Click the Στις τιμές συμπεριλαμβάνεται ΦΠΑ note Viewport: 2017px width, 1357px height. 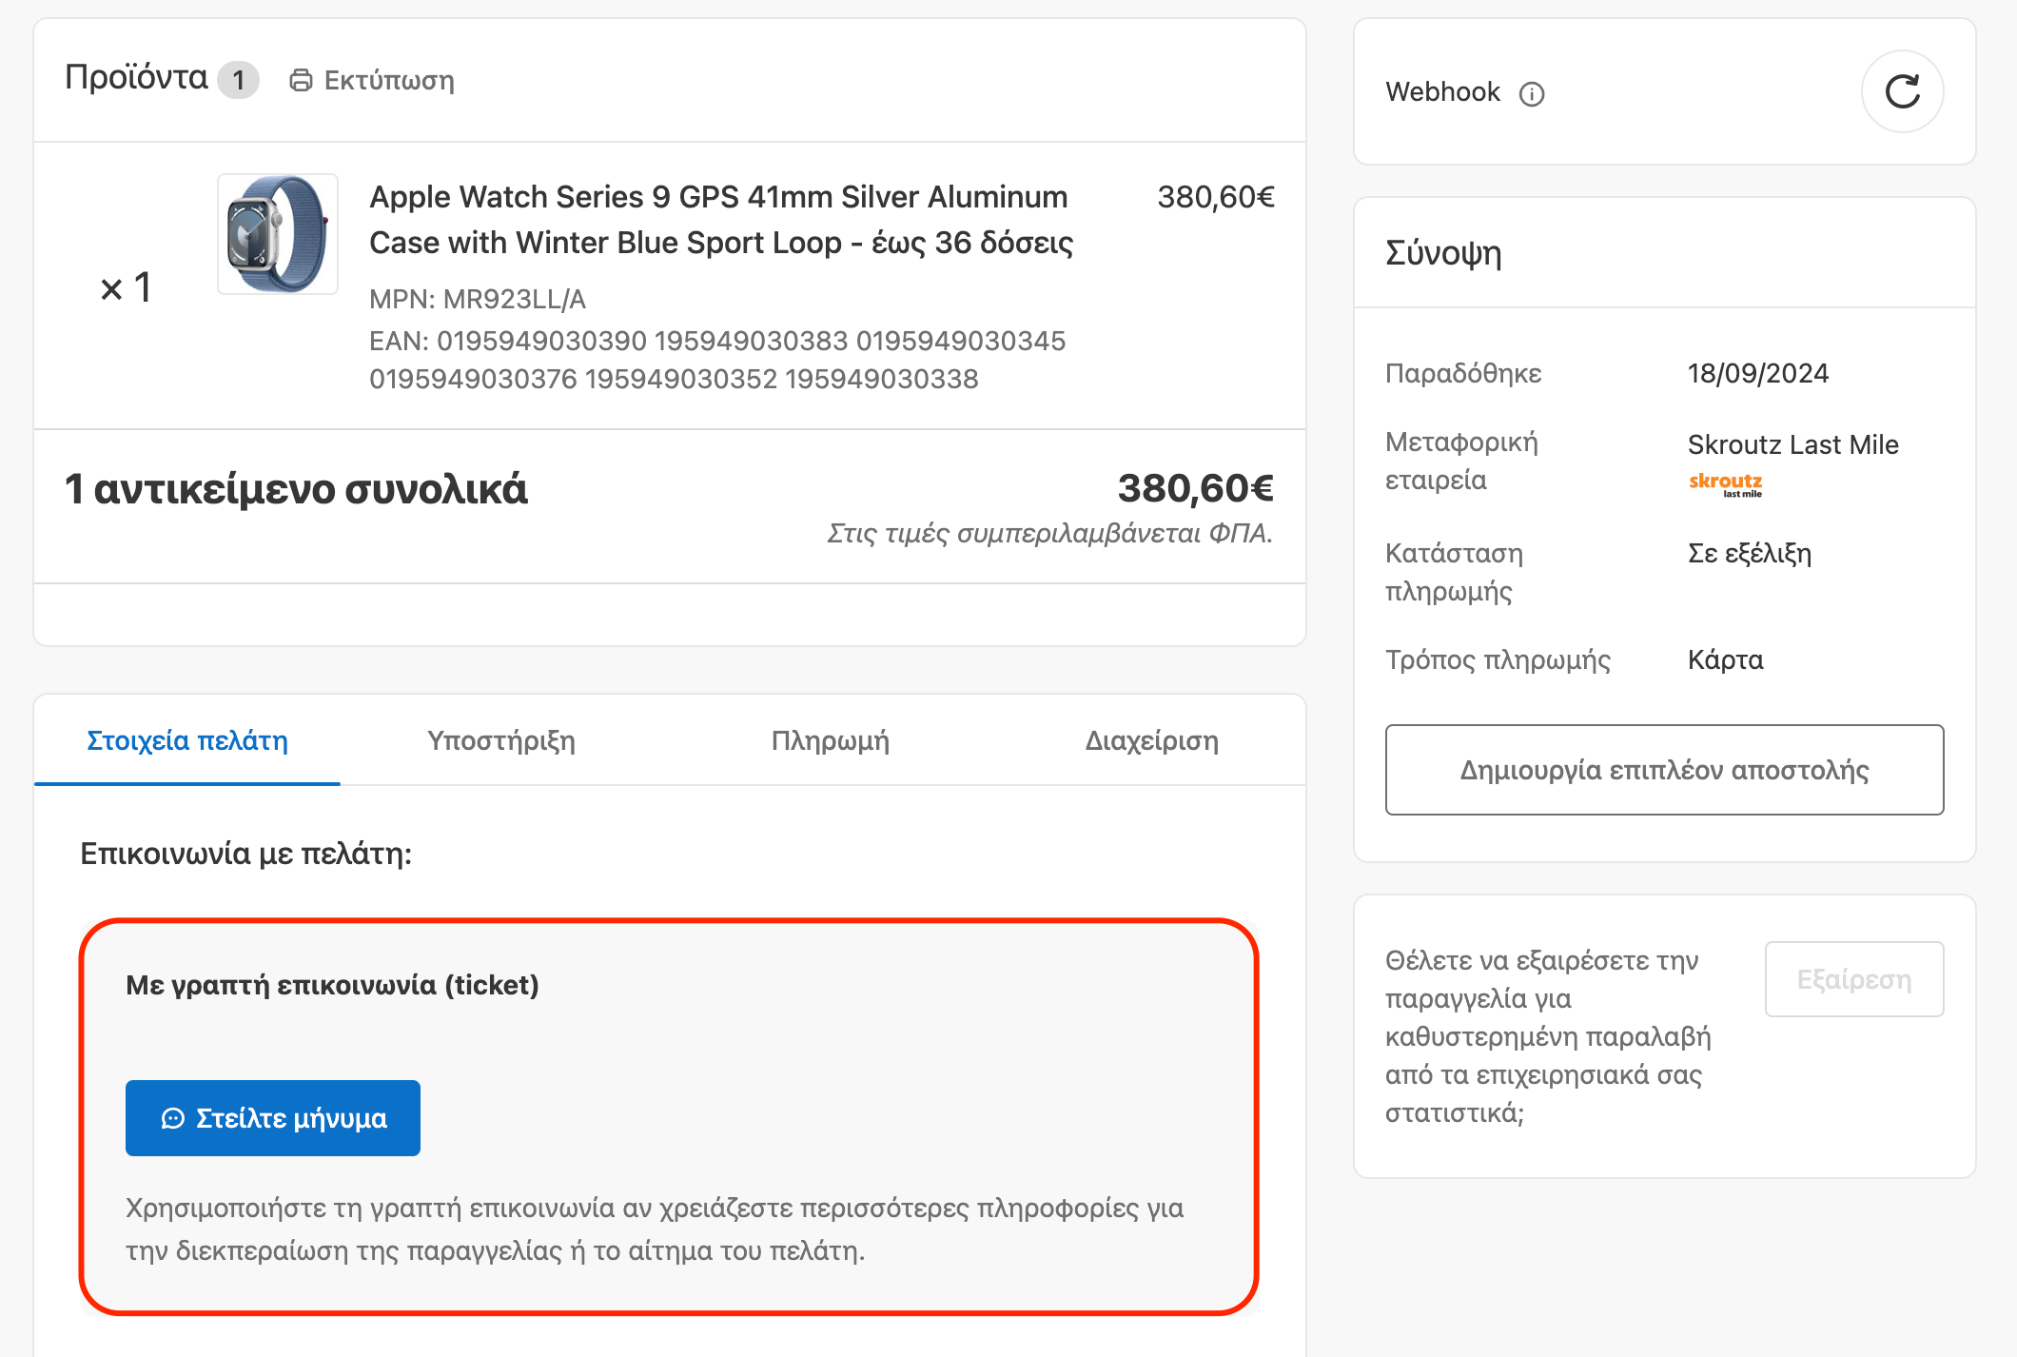point(1049,533)
